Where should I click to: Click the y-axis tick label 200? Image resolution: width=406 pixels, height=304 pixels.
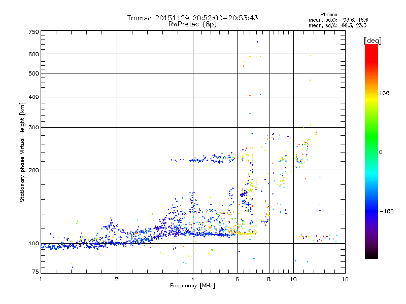[x=34, y=170]
